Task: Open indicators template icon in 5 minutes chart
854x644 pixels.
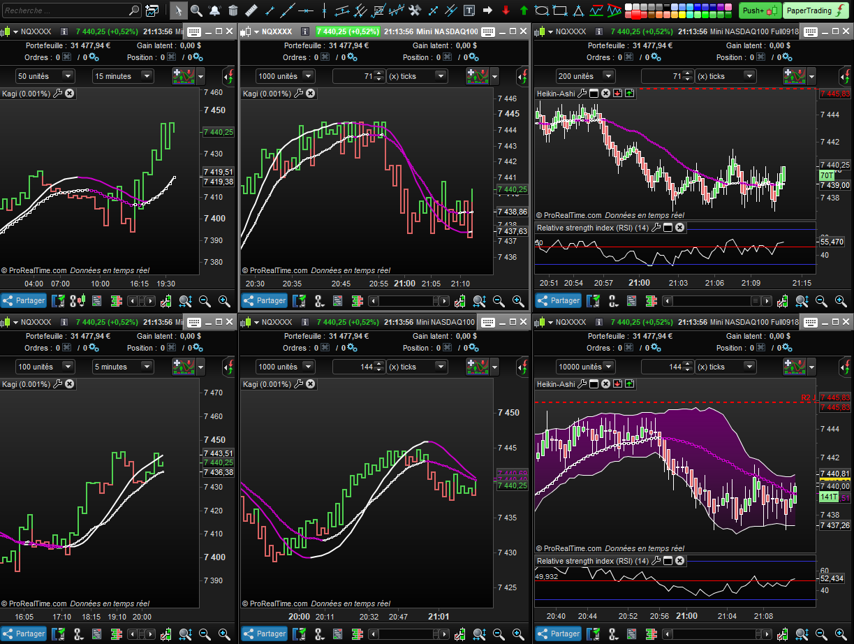Action: [184, 367]
